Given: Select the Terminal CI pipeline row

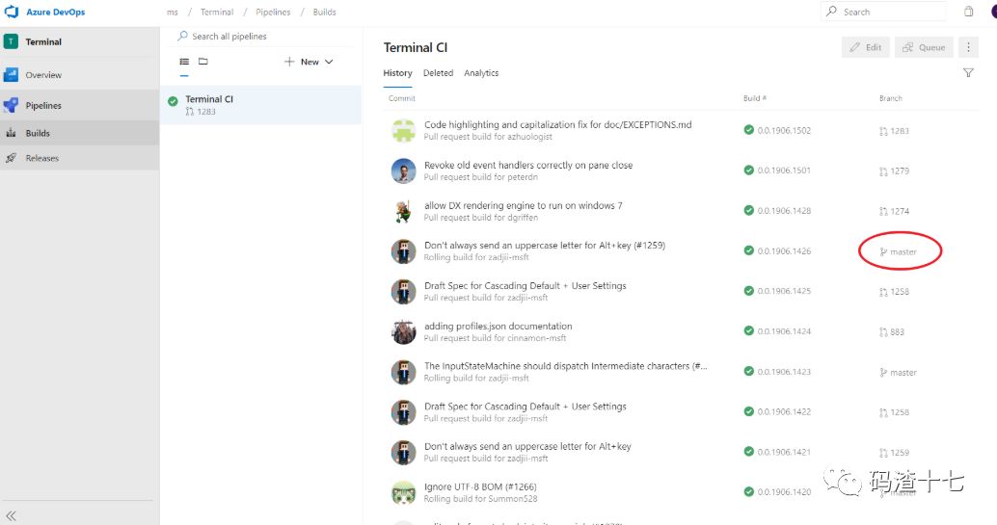Looking at the screenshot, I should coord(260,105).
